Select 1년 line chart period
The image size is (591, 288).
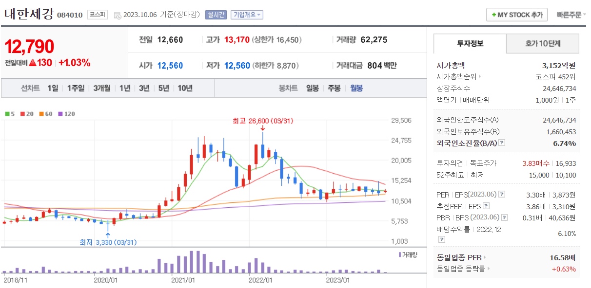pos(125,88)
